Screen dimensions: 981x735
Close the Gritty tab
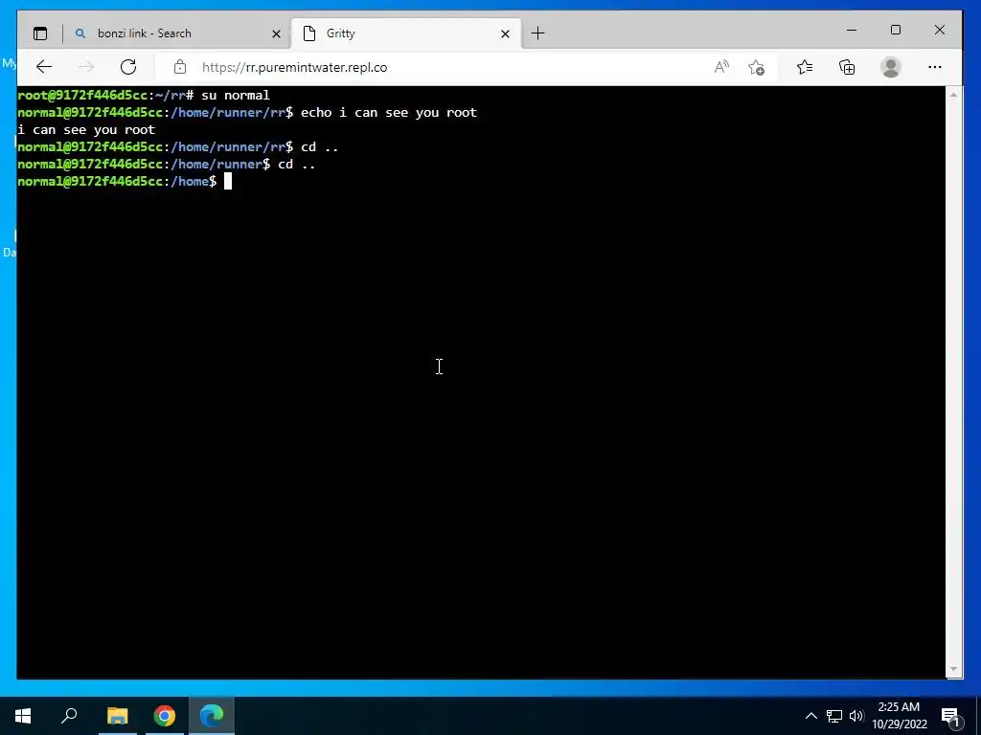(505, 33)
